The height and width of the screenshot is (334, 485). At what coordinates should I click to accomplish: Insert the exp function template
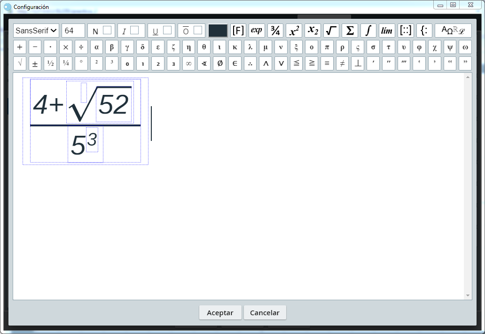[257, 31]
